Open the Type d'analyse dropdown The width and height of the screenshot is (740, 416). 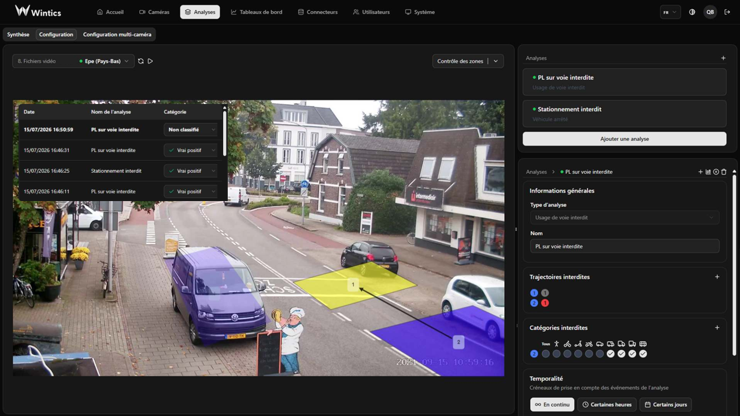pyautogui.click(x=624, y=217)
